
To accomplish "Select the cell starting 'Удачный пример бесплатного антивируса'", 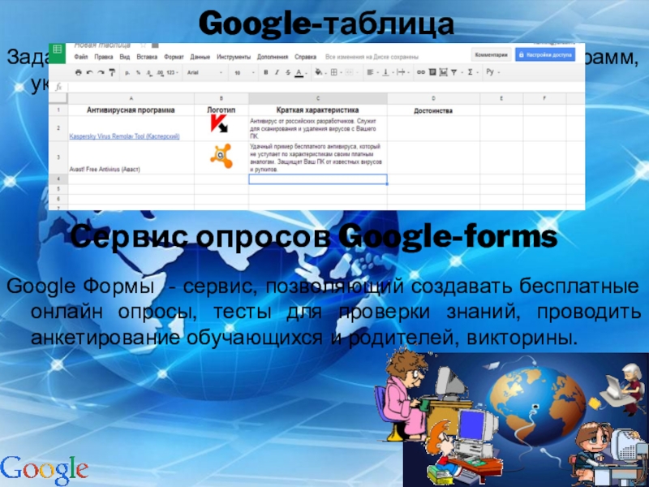I will [x=318, y=157].
